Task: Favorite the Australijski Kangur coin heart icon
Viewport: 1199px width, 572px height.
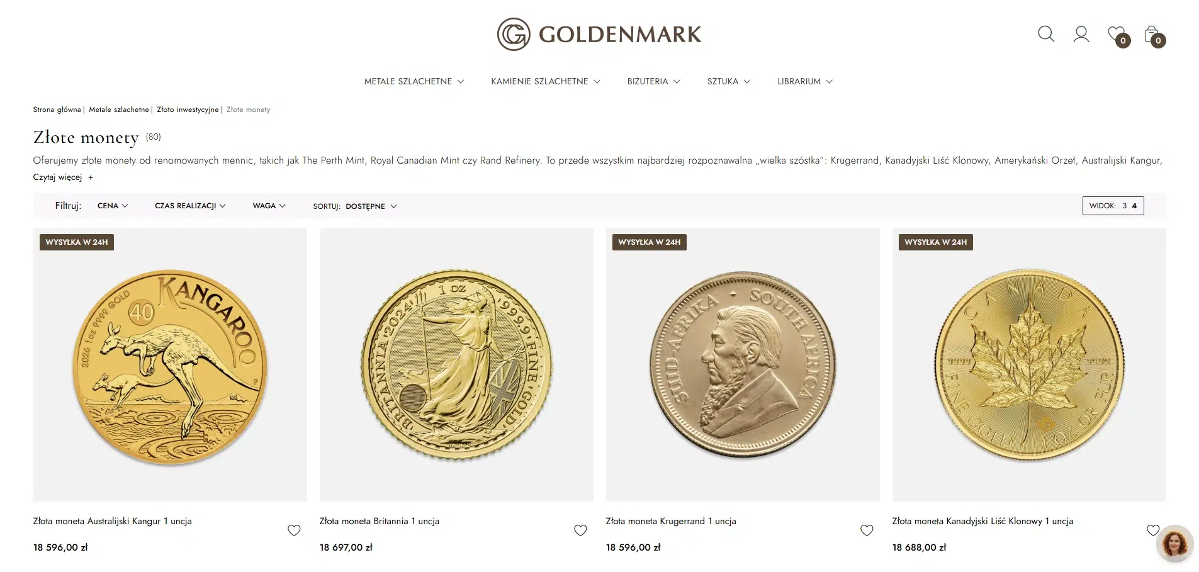Action: pyautogui.click(x=294, y=530)
